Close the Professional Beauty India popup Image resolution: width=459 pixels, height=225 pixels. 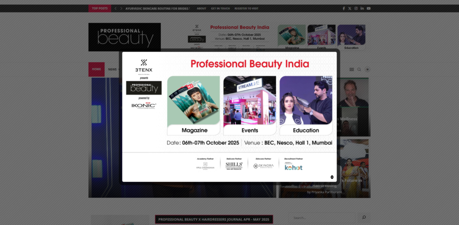[332, 177]
